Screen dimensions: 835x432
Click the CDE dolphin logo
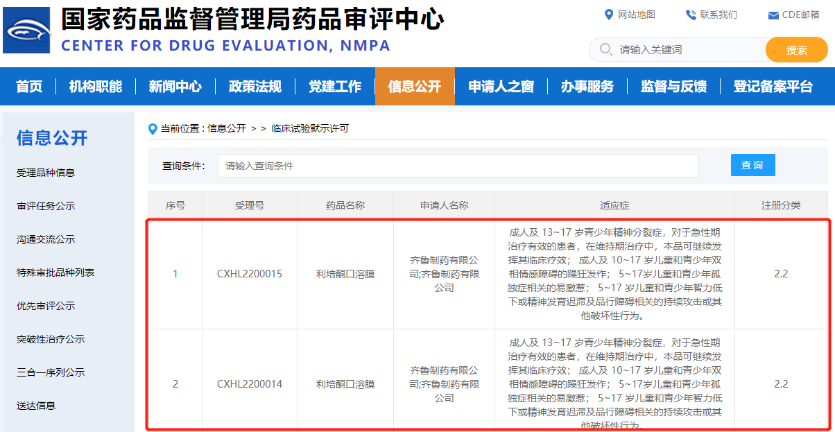pyautogui.click(x=27, y=31)
